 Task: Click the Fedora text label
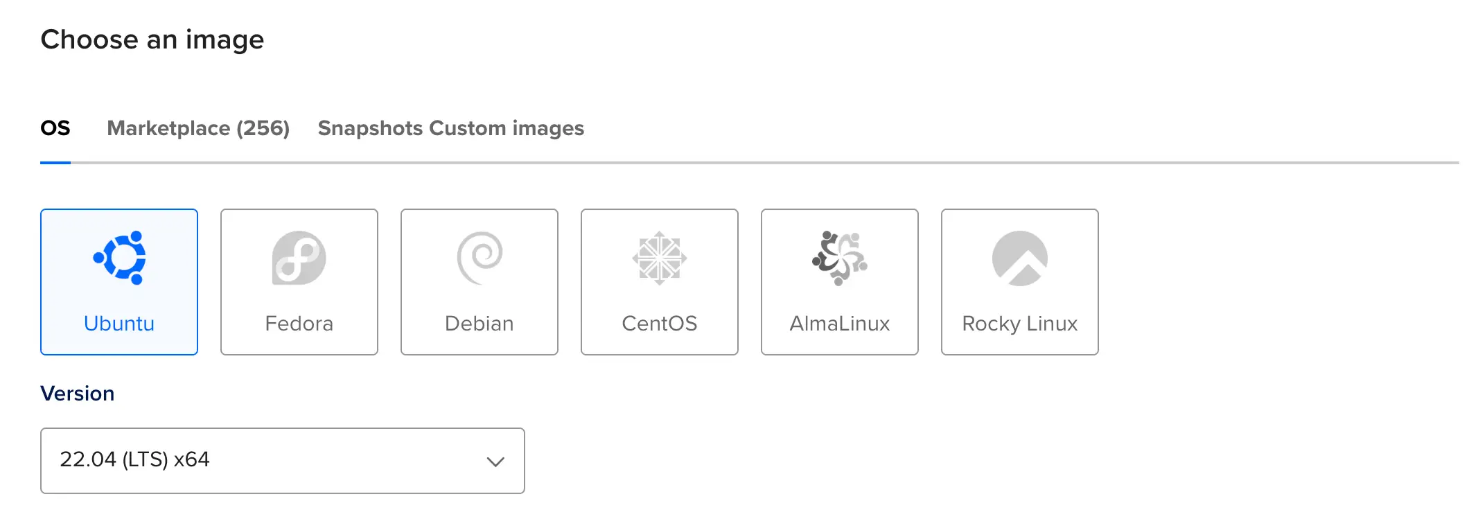299,324
